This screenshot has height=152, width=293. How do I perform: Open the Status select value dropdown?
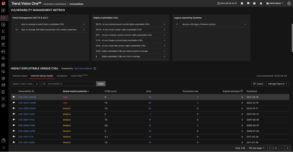(25, 84)
